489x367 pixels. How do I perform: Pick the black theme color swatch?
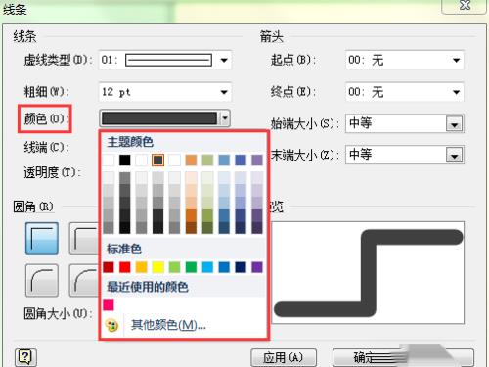click(125, 161)
